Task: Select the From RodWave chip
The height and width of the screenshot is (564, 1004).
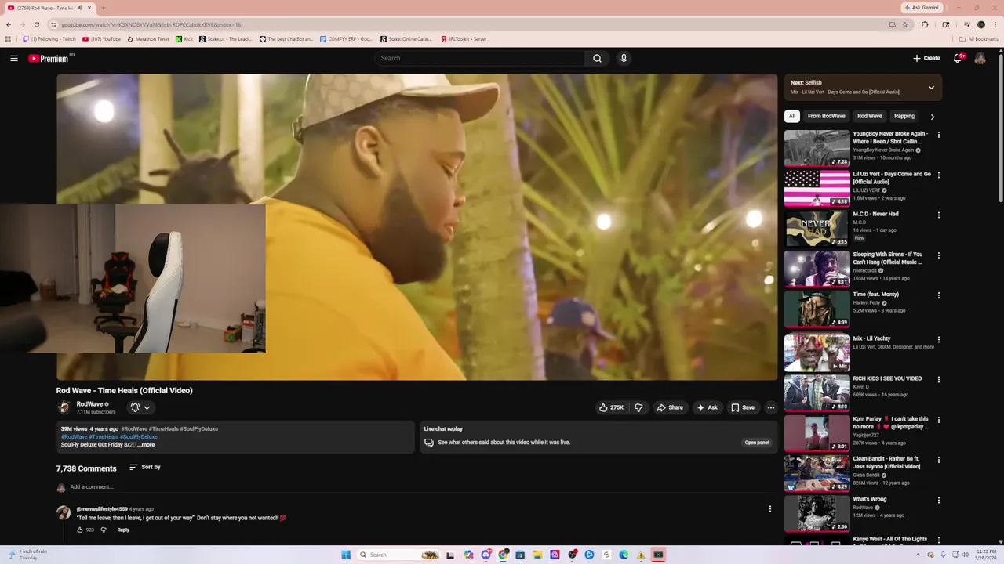Action: click(x=825, y=116)
